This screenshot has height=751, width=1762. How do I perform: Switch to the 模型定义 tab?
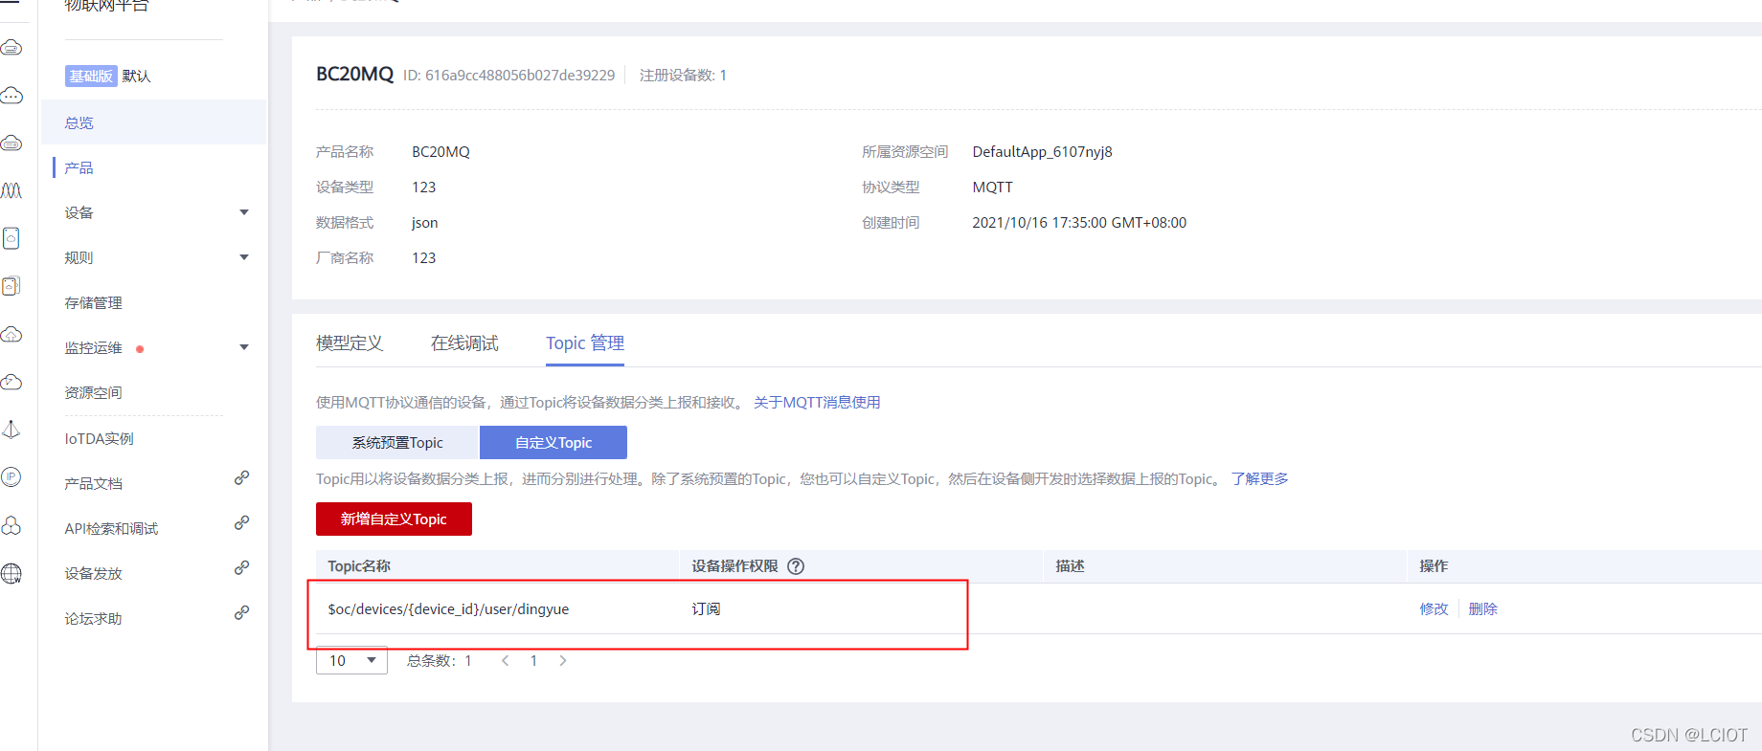point(350,343)
